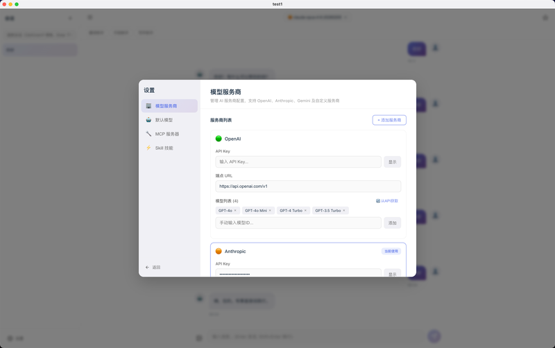Fetch models using the 从API获取 link
Image resolution: width=555 pixels, height=348 pixels.
point(387,201)
